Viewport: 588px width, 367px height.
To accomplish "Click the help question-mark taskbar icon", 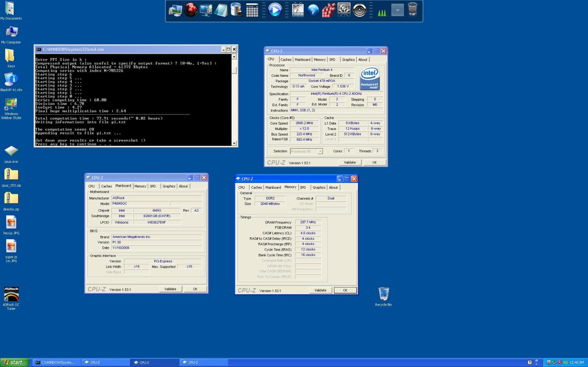I will coord(530,362).
